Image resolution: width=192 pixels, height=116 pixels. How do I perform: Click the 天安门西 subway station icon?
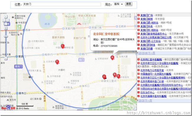coord(63,29)
